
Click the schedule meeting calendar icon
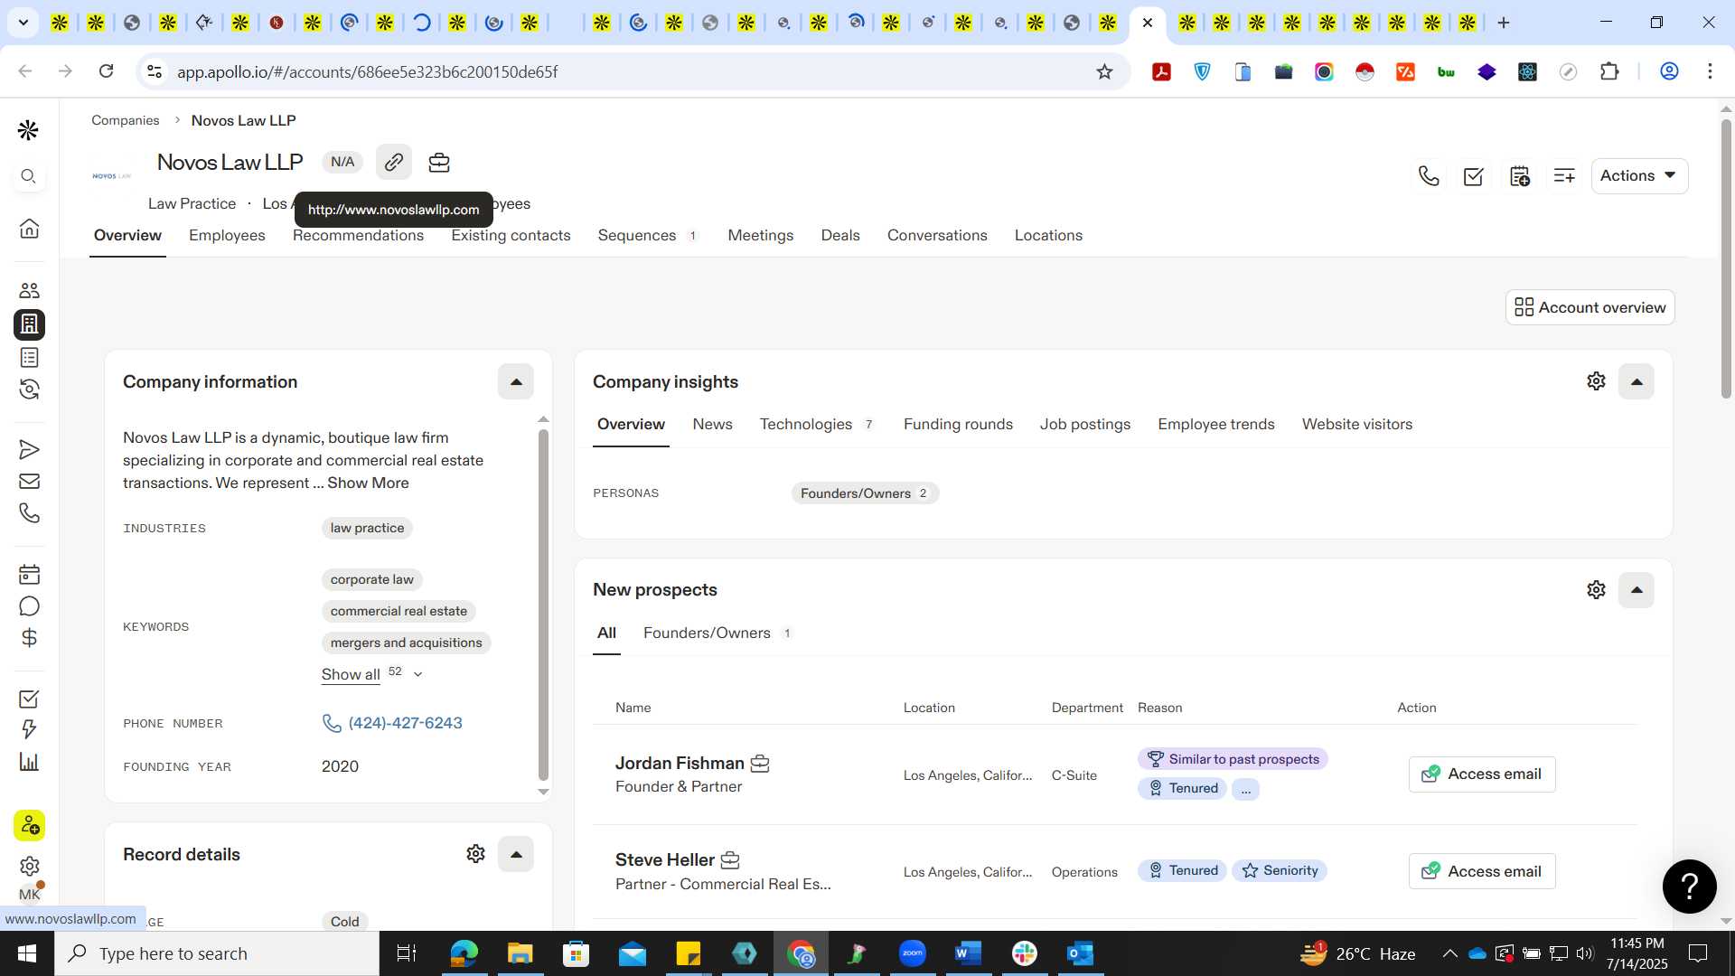[x=1519, y=175]
